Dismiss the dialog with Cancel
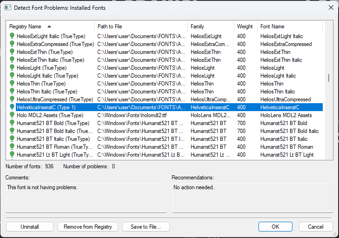This screenshot has width=339, height=238. [x=316, y=226]
